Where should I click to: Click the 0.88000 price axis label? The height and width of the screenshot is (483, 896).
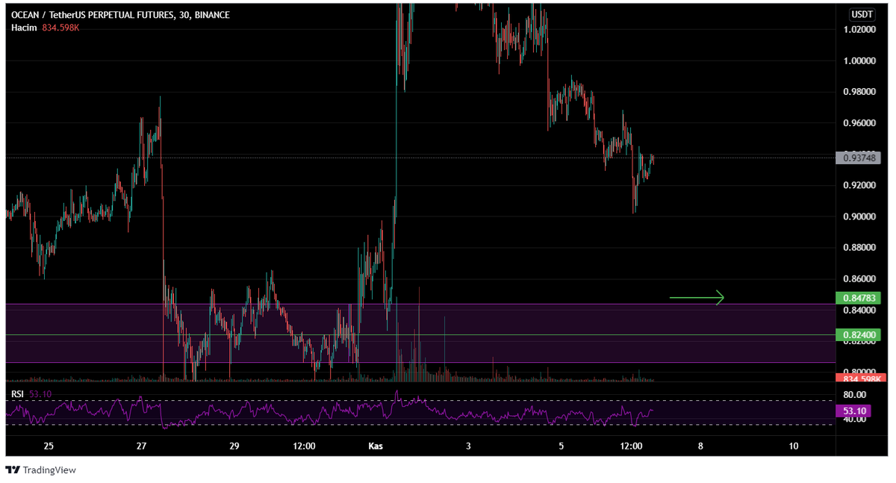(x=859, y=247)
